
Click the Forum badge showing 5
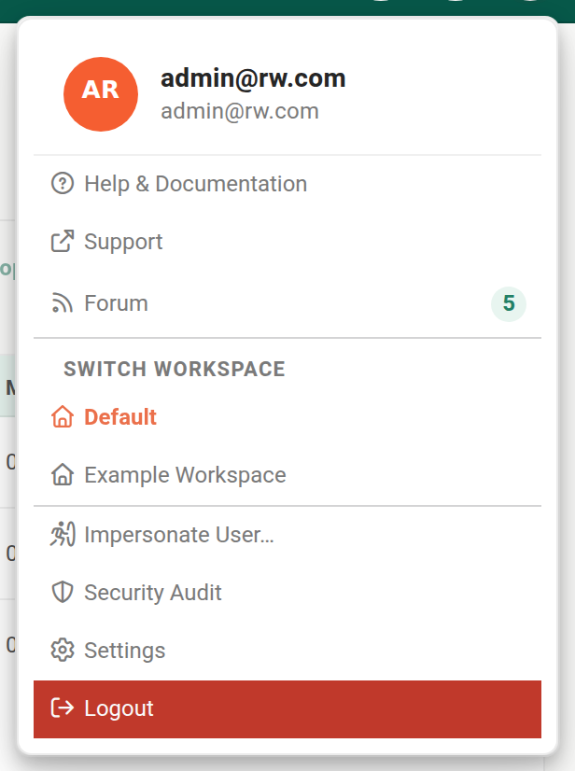click(509, 303)
